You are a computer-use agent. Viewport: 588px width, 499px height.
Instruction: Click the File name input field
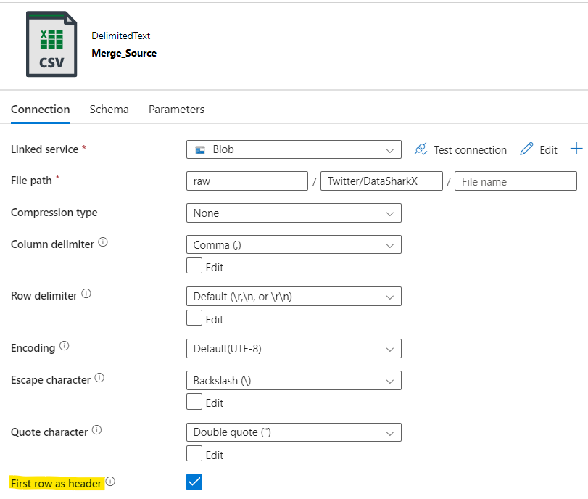click(x=515, y=181)
